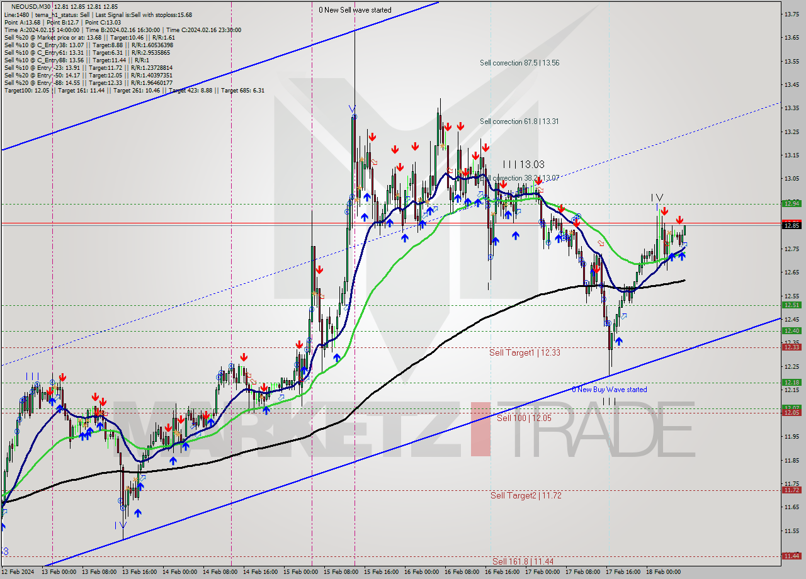Click the 11.95 price axis label
The width and height of the screenshot is (806, 579).
(x=792, y=436)
